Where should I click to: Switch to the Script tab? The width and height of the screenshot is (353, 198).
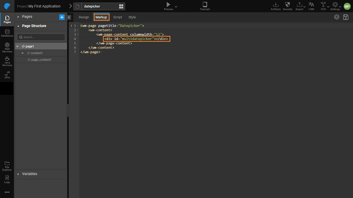coord(118,17)
